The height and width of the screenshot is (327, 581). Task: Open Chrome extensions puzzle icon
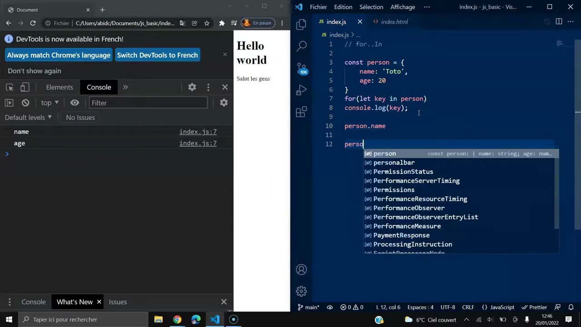tap(222, 23)
